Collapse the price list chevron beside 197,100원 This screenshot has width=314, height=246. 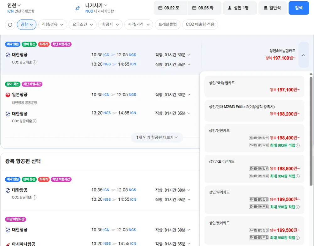[x=304, y=55]
